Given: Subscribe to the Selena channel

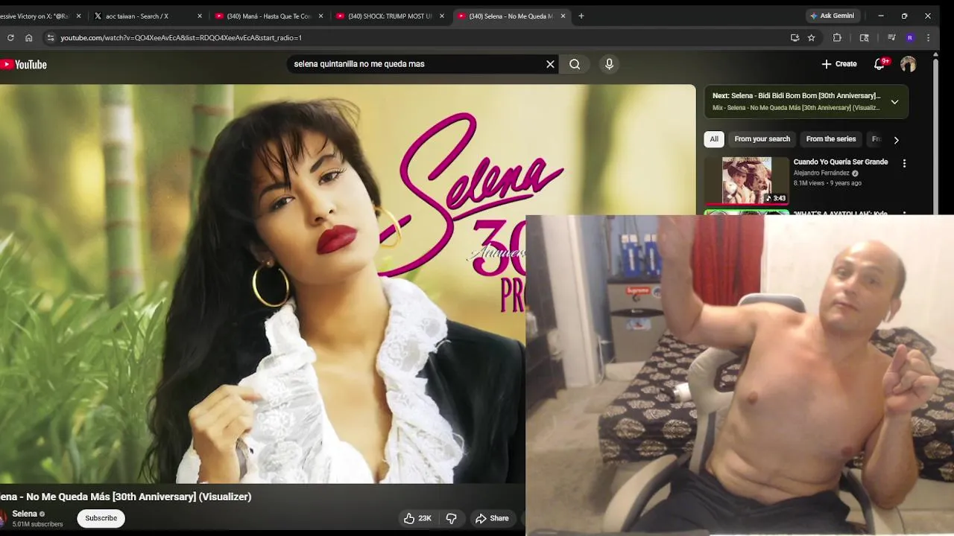Looking at the screenshot, I should pos(101,518).
